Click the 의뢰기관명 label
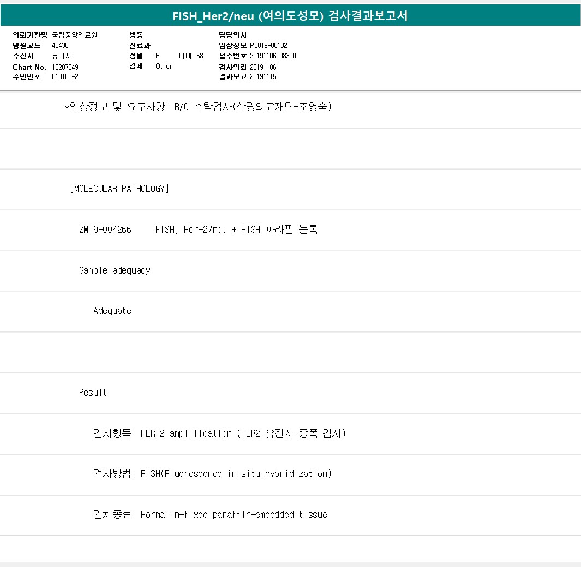581x567 pixels. 30,35
